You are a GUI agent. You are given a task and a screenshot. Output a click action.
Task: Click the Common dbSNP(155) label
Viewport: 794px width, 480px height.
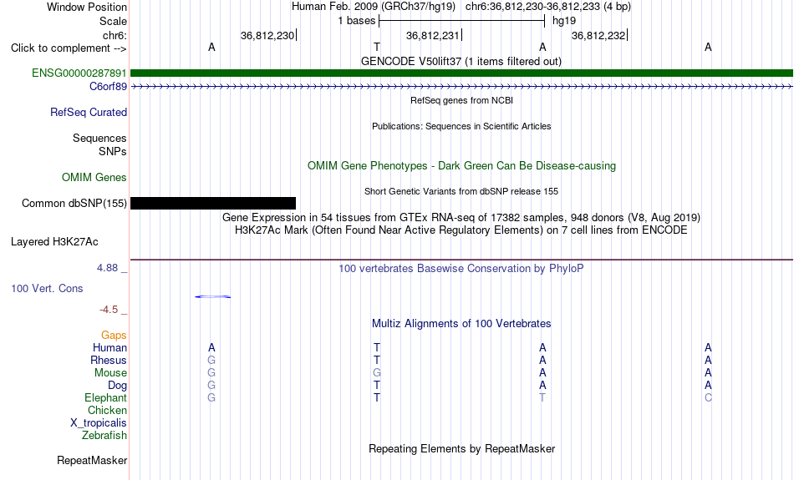(74, 204)
